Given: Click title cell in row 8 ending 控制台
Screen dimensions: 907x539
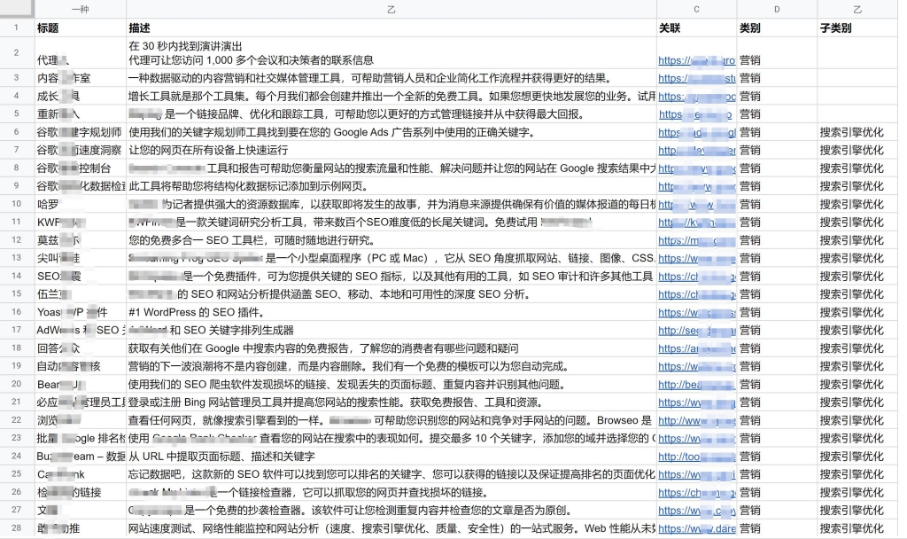Looking at the screenshot, I should coord(80,168).
